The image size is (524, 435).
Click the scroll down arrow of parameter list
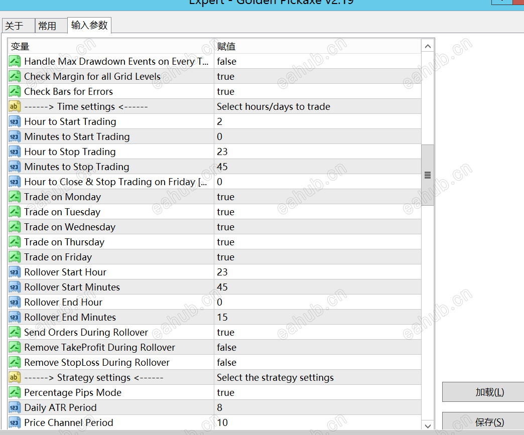(x=428, y=425)
